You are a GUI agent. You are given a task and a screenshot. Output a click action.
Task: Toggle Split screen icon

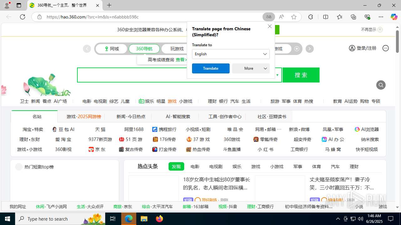tap(325, 17)
